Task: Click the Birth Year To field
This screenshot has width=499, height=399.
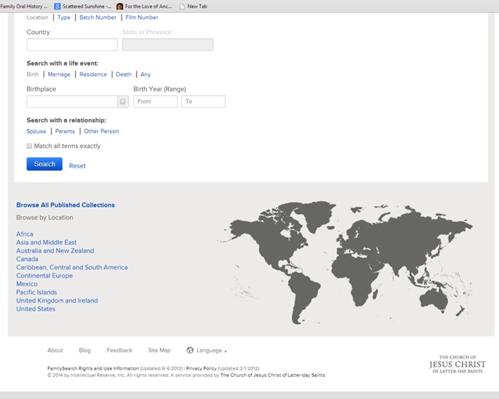Action: click(x=203, y=102)
